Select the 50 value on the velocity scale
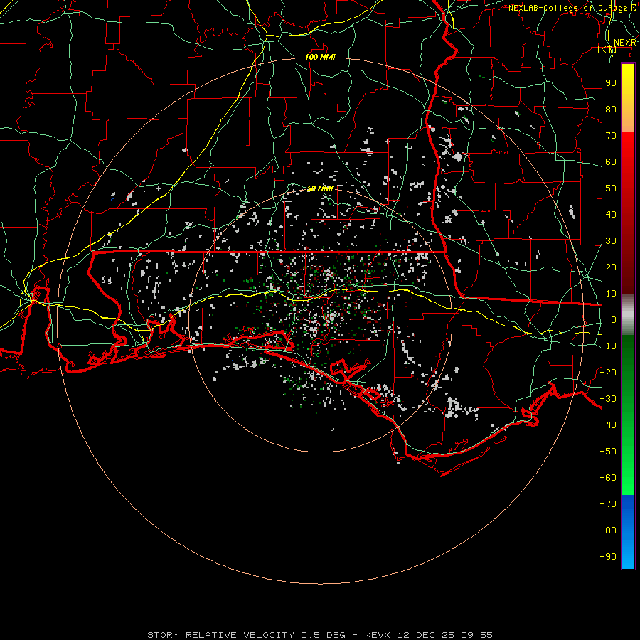 coord(611,188)
